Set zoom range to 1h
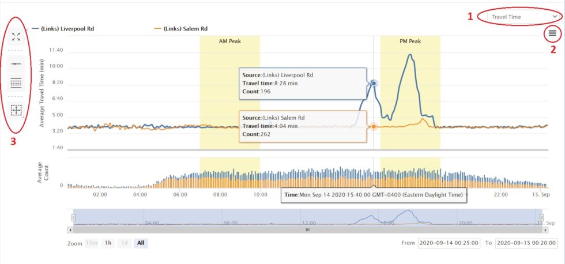565x264 pixels. [108, 243]
